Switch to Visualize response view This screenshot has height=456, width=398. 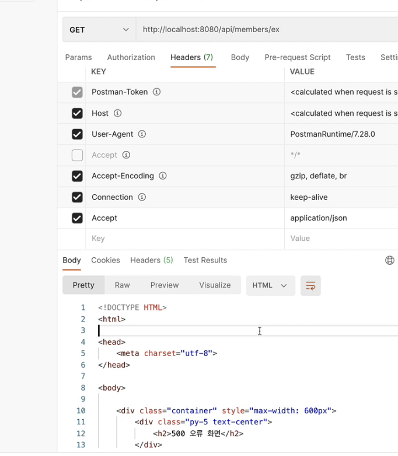[x=215, y=285]
